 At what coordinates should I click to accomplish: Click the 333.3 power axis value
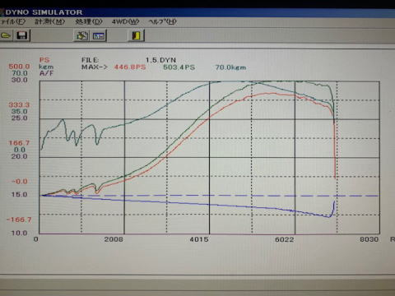pyautogui.click(x=19, y=104)
